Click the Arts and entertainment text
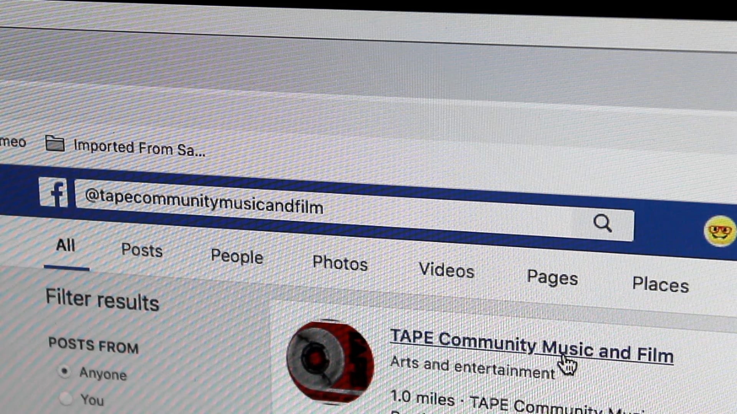The width and height of the screenshot is (737, 414). [x=473, y=368]
